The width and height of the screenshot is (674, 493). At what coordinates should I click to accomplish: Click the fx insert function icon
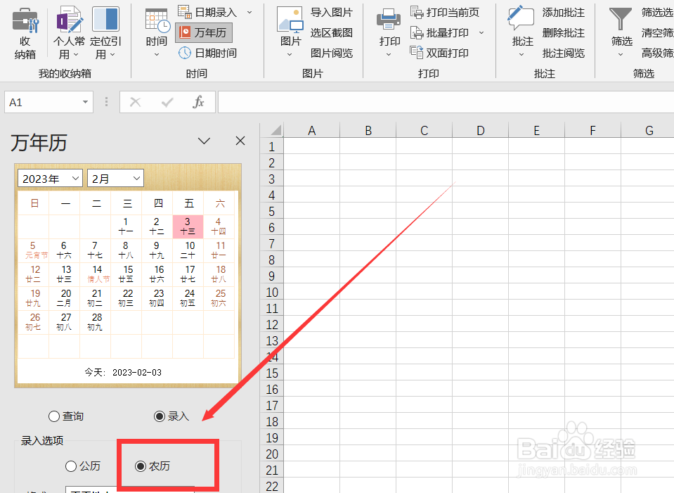click(198, 103)
